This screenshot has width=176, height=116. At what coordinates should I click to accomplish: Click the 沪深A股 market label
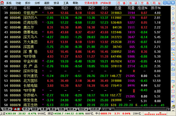coord(106,3)
